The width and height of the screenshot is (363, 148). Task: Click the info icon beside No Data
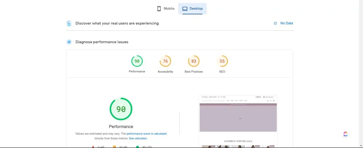pyautogui.click(x=275, y=23)
